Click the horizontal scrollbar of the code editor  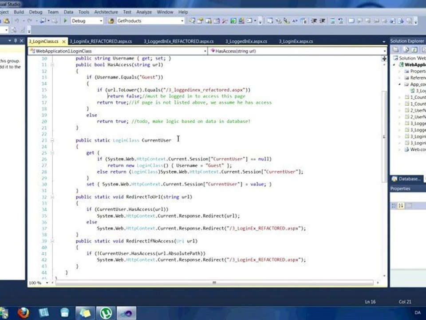click(214, 283)
